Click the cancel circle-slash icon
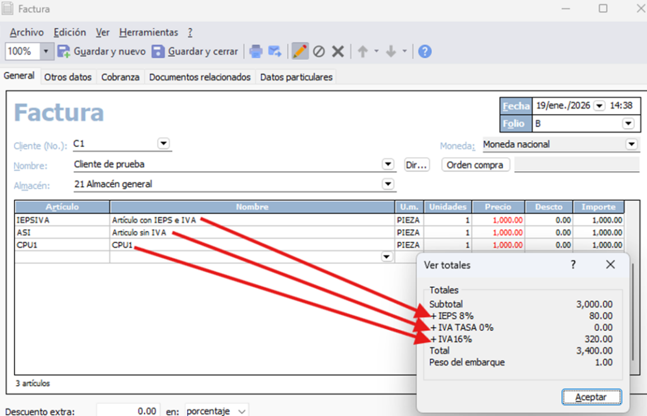Viewport: 647px width, 416px height. [319, 51]
